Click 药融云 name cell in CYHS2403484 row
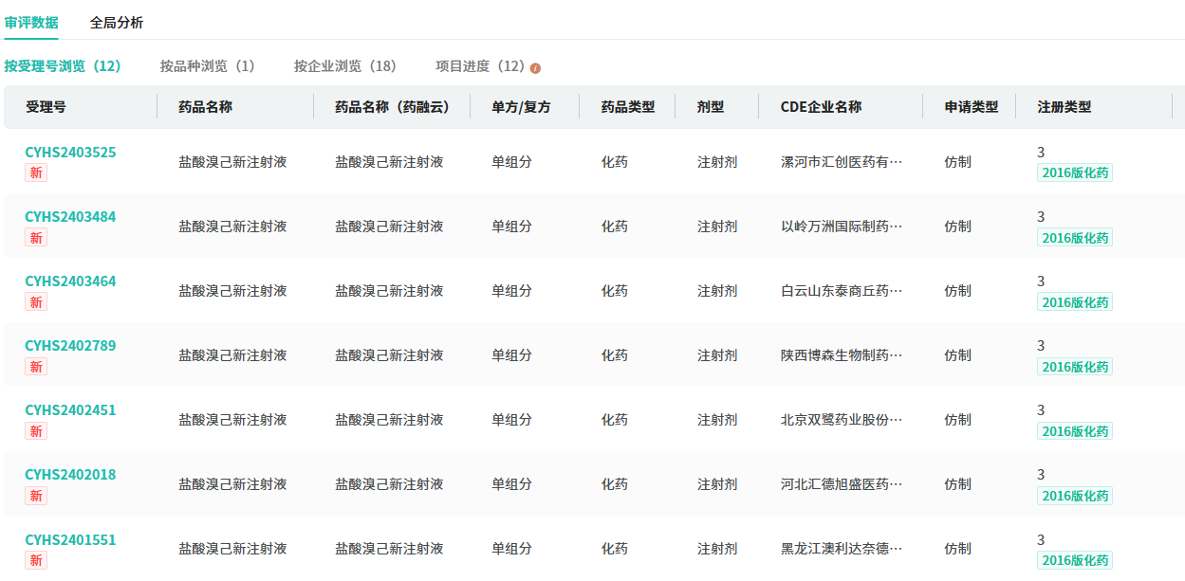 pyautogui.click(x=389, y=227)
